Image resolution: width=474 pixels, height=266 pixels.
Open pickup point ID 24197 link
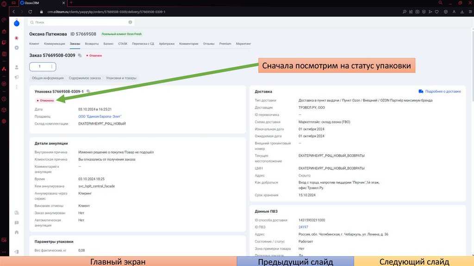pos(303,227)
